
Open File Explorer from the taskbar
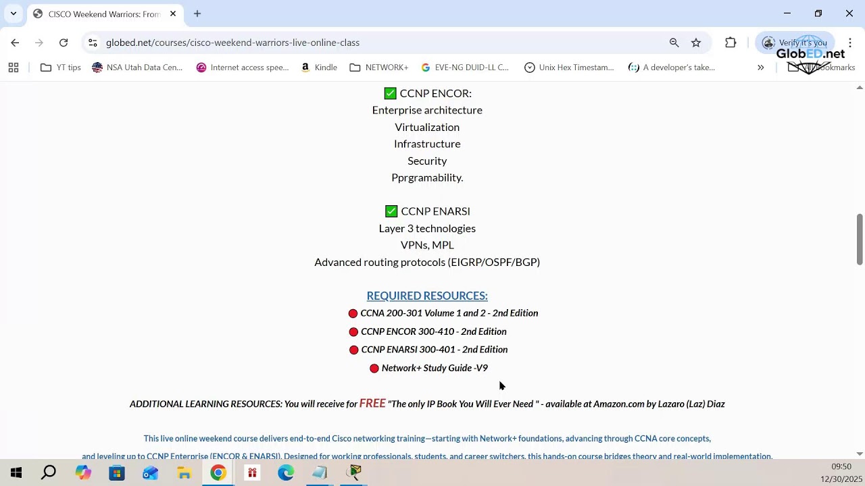(184, 473)
